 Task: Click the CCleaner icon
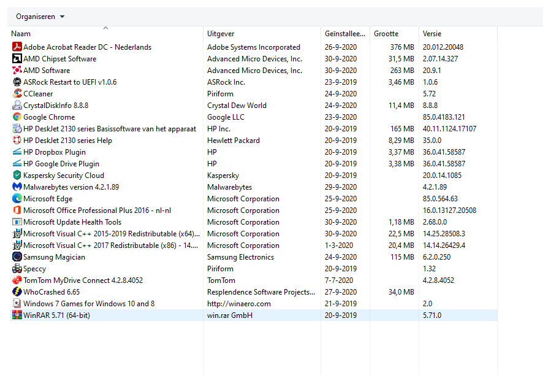point(17,94)
